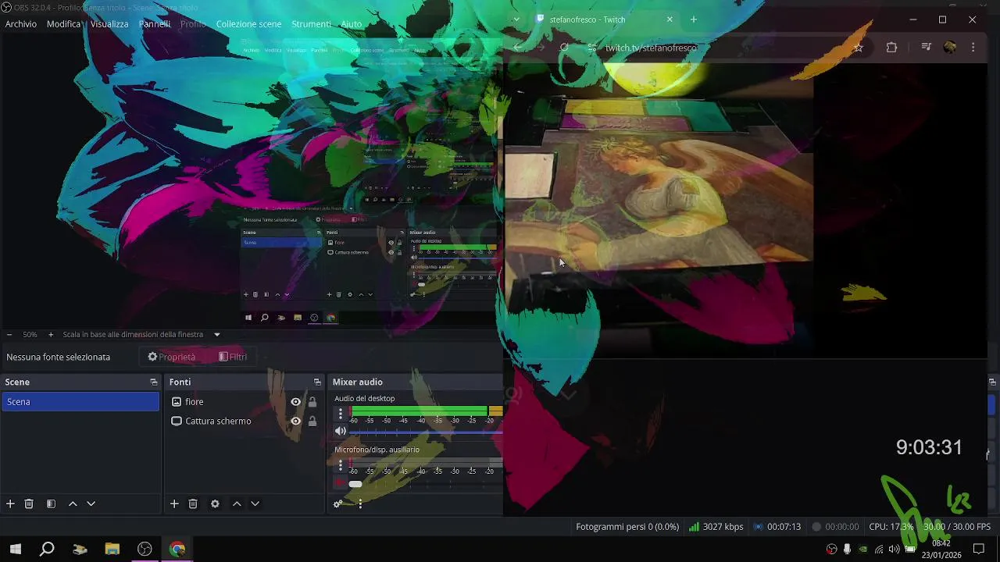This screenshot has height=562, width=1000.
Task: Toggle lock on Cattura schermo source
Action: 312,421
